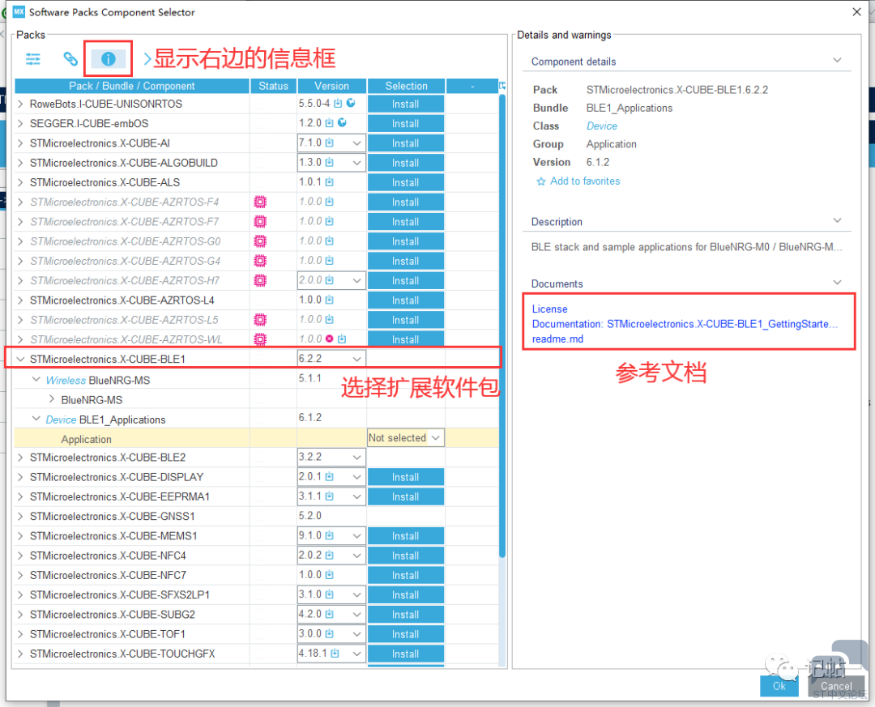Open the X-CUBE-BLE1 GettingStarted documentation link

685,324
